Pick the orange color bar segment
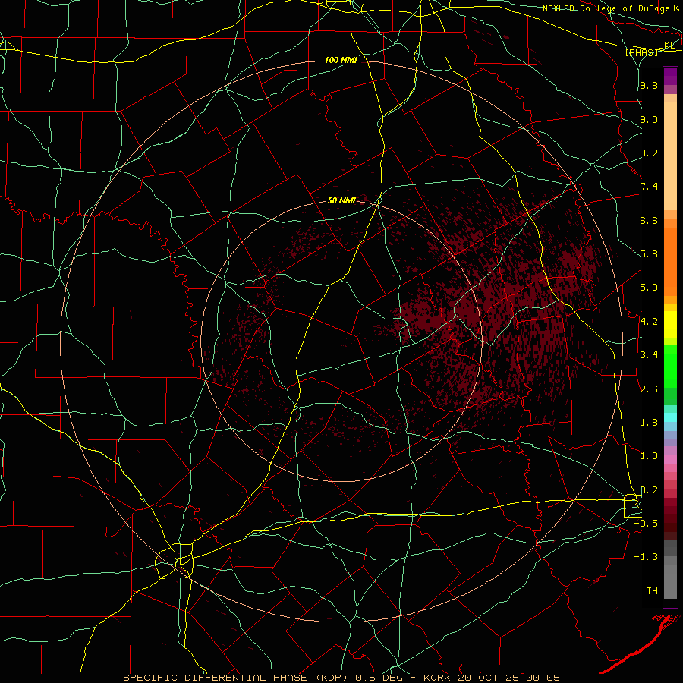The width and height of the screenshot is (683, 683). pyautogui.click(x=670, y=263)
